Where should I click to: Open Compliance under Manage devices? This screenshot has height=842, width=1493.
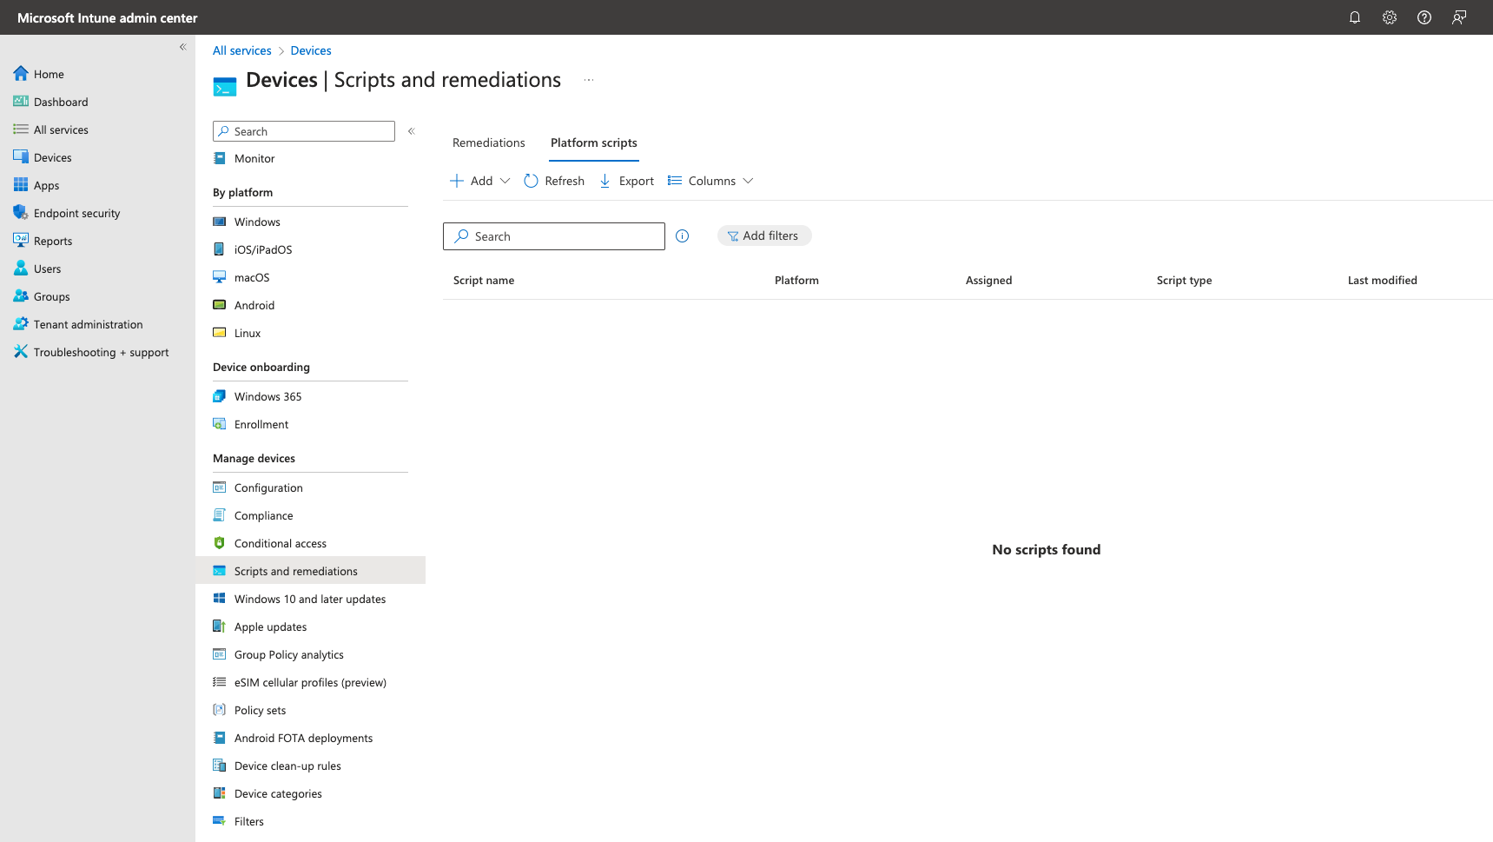[264, 515]
